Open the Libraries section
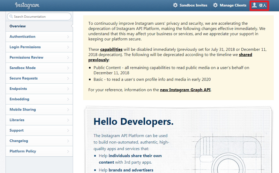Viewport: 279px width, 173px height. point(39,120)
